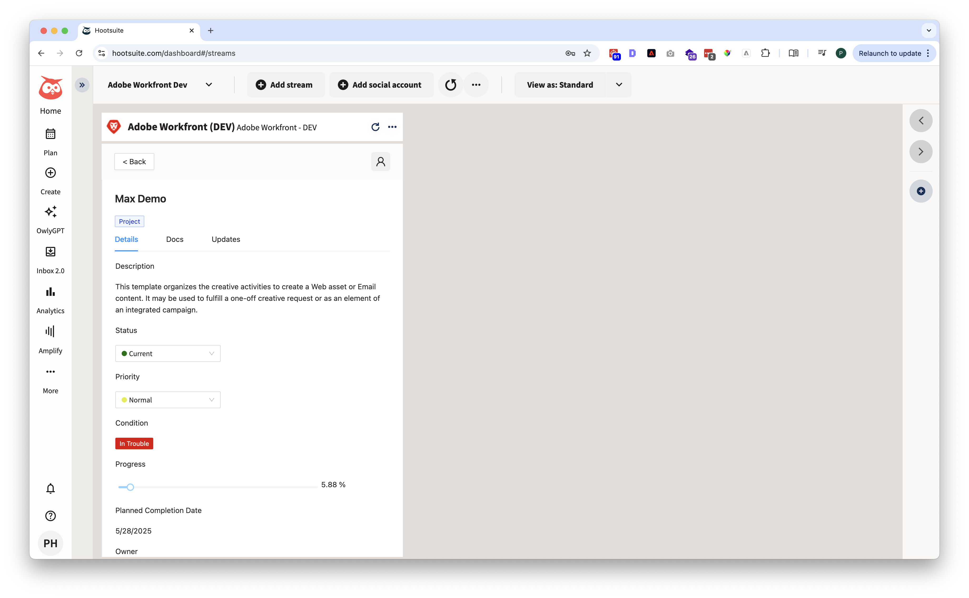Open the PH profile avatar

(x=50, y=544)
